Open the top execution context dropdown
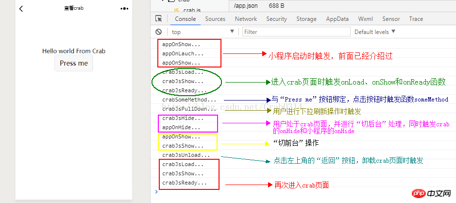Image resolution: width=456 pixels, height=203 pixels. click(x=203, y=32)
